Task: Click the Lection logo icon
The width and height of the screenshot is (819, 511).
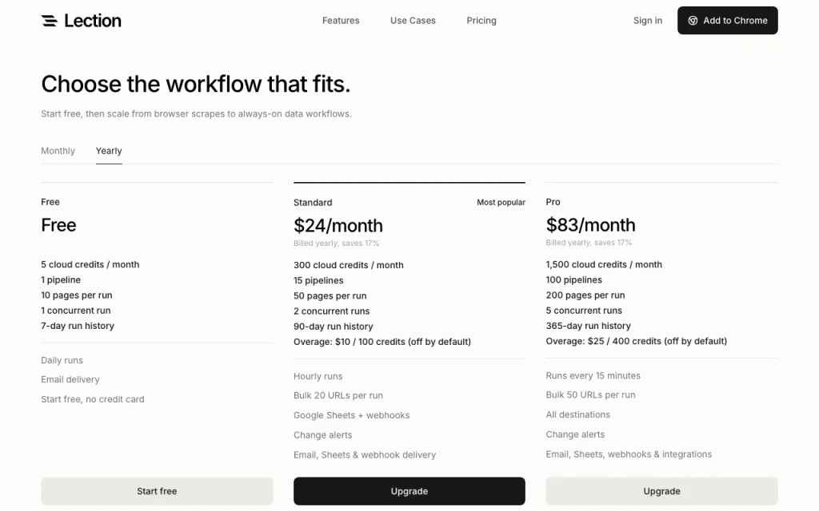Action: tap(50, 21)
